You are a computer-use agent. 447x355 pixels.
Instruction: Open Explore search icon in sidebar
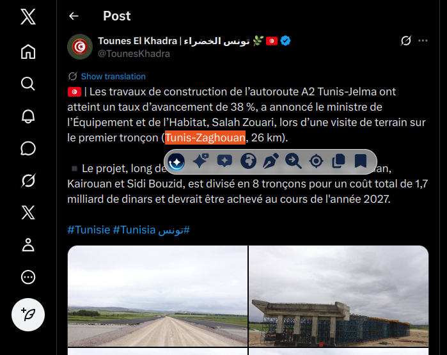pos(28,84)
